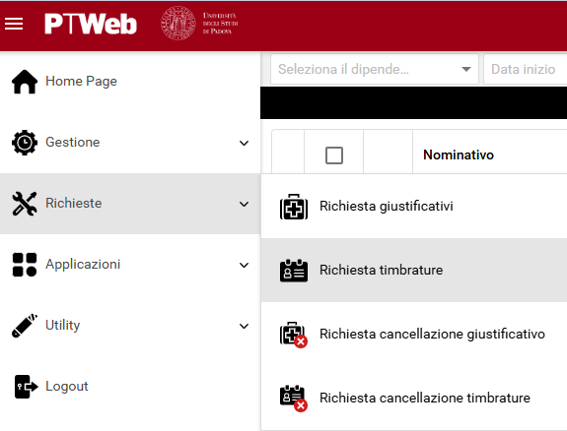Click the Home Page house icon
Screen dimensions: 567x431
click(x=25, y=82)
